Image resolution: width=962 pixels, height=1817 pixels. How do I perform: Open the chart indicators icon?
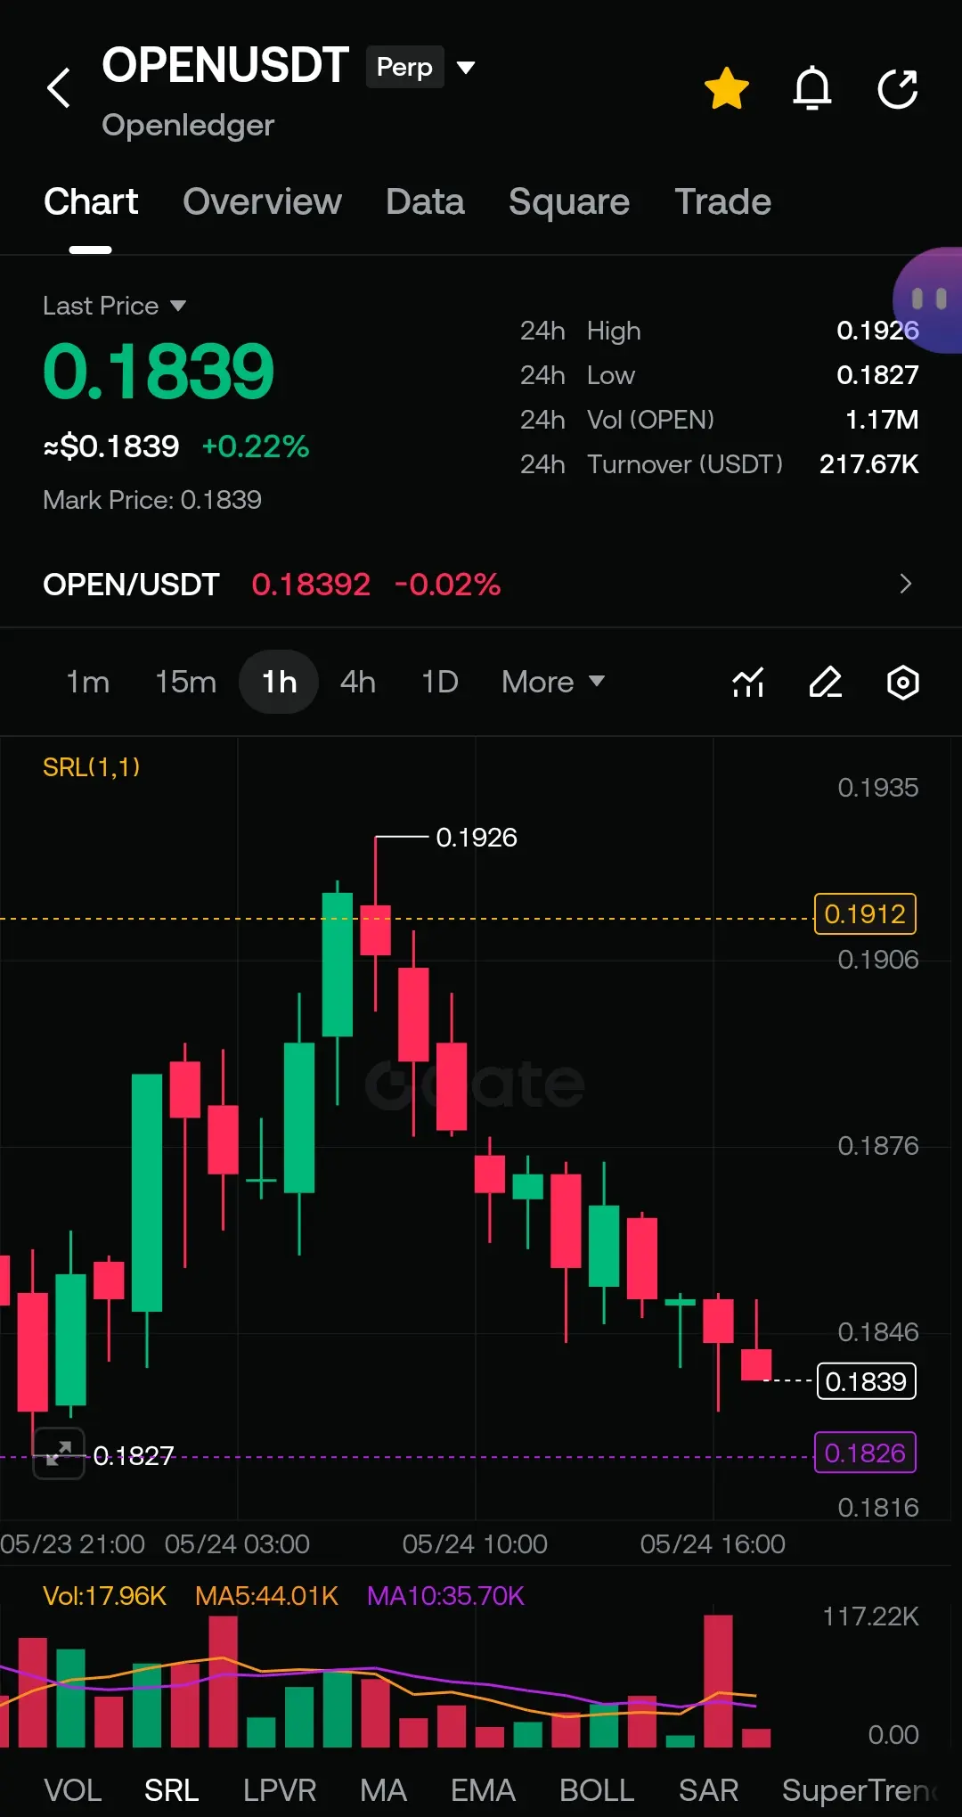click(x=748, y=683)
